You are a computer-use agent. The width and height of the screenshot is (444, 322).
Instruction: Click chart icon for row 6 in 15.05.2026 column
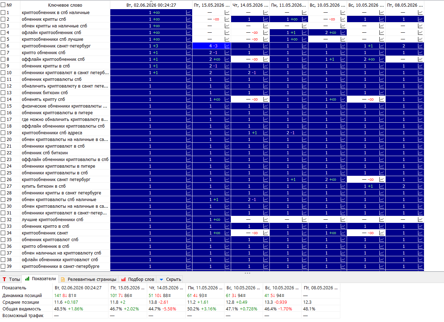[x=227, y=46]
